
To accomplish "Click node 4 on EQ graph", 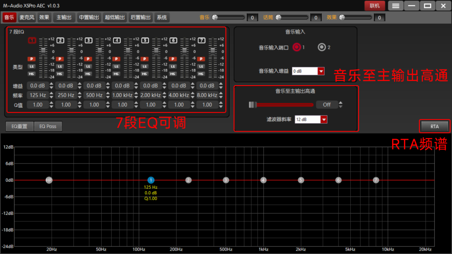I will (x=263, y=180).
